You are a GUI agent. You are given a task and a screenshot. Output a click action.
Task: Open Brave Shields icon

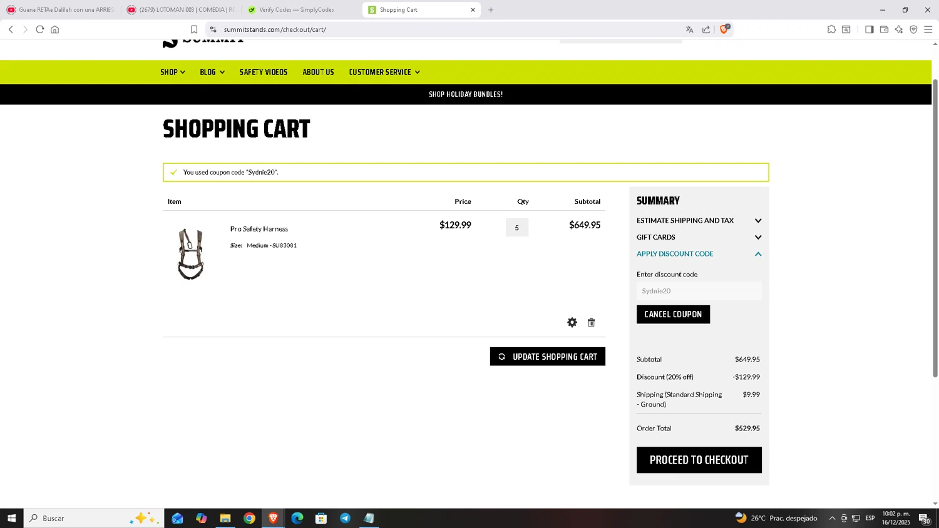tap(724, 29)
